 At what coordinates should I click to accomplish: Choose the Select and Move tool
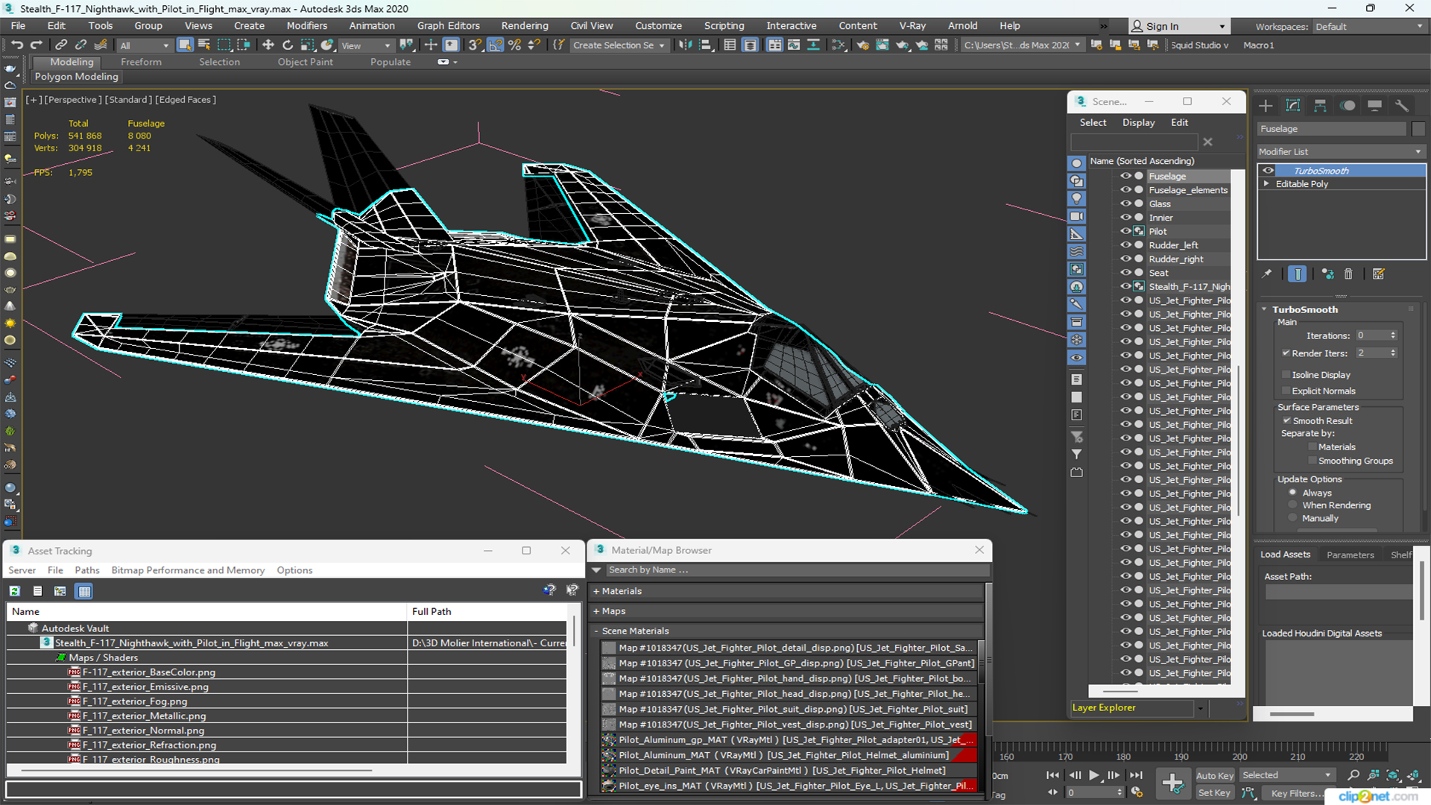tap(268, 45)
